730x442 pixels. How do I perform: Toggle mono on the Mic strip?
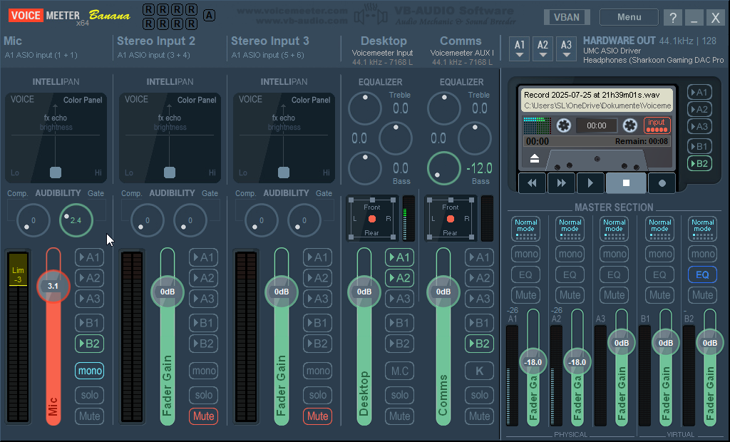point(89,371)
